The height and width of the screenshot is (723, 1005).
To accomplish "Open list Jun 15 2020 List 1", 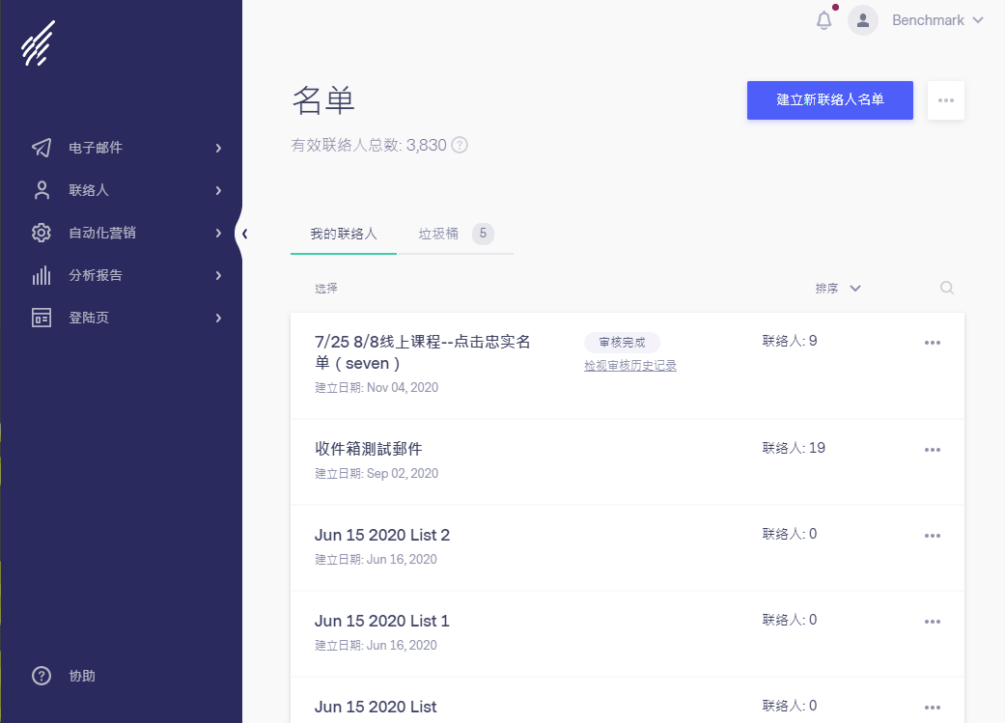I will coord(382,621).
